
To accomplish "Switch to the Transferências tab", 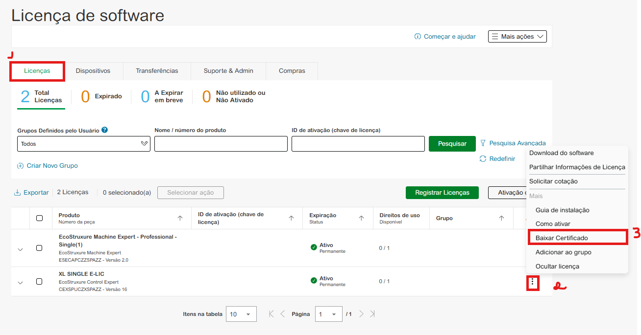I will click(157, 71).
